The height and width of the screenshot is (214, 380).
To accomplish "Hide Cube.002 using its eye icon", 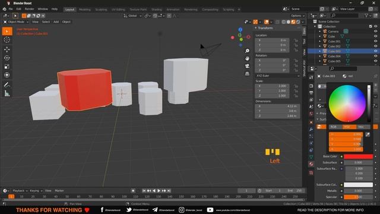I will tap(375, 46).
